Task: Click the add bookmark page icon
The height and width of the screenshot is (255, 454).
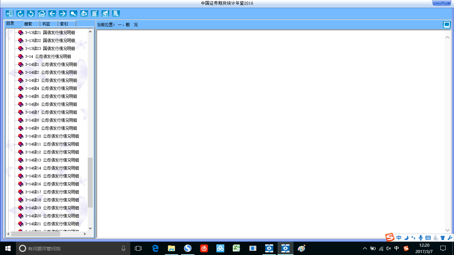Action: pyautogui.click(x=94, y=14)
